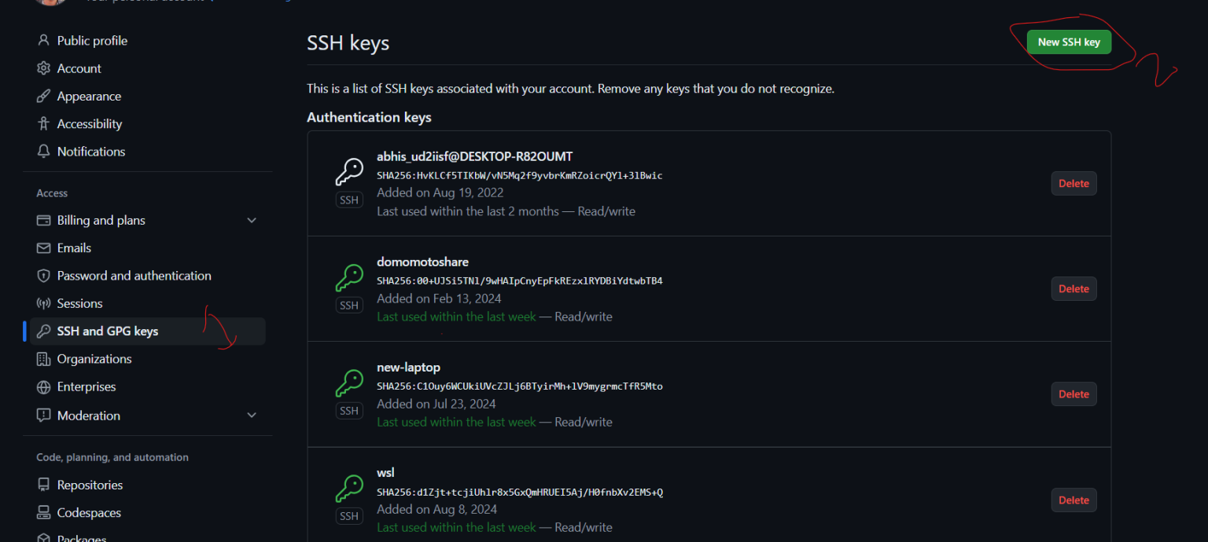Click the profile avatar at top left
This screenshot has height=542, width=1208.
50,3
